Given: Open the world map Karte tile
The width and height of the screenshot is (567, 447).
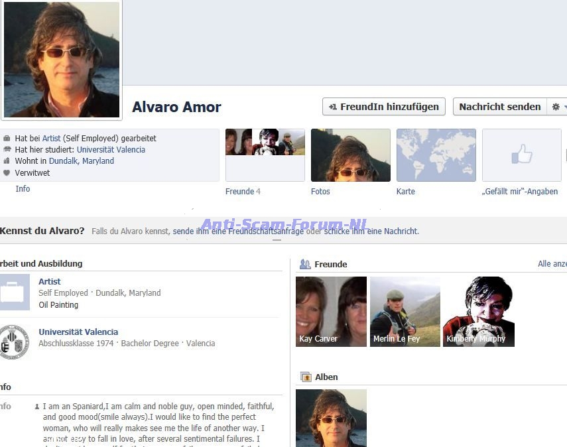Looking at the screenshot, I should [436, 155].
